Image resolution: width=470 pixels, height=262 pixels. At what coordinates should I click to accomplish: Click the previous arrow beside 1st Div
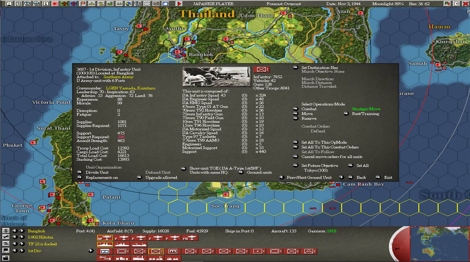(x=15, y=251)
